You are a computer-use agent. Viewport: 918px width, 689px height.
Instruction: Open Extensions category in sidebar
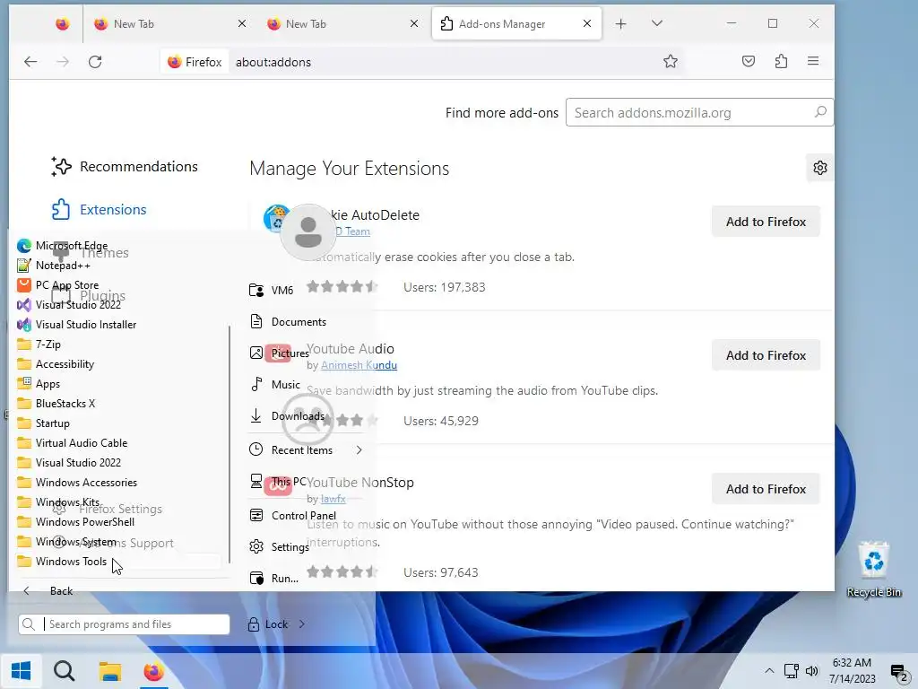point(99,210)
